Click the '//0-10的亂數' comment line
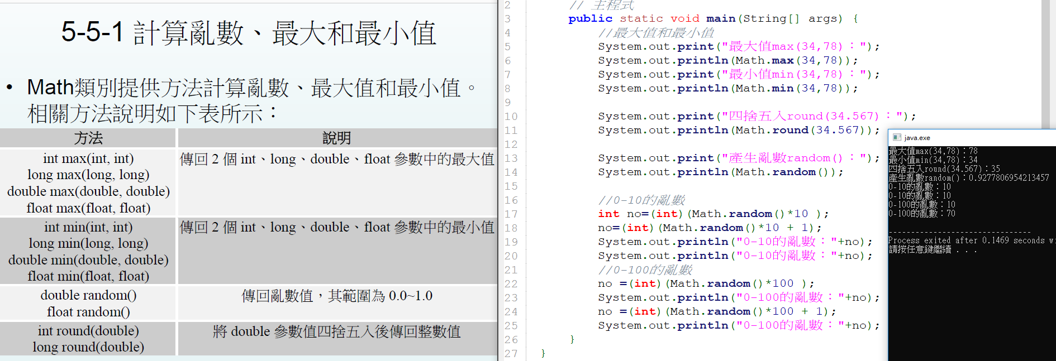 [x=641, y=200]
